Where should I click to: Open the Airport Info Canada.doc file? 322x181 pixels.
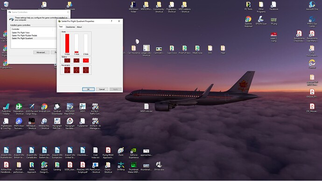coord(32,153)
